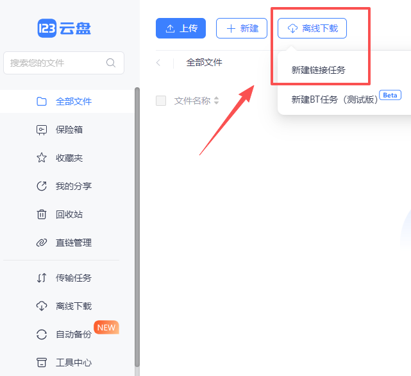Click the 全部文件 folder icon in sidebar
This screenshot has height=376, width=411.
pyautogui.click(x=42, y=101)
